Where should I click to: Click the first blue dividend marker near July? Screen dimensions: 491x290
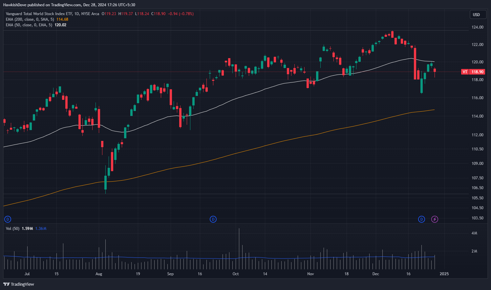tap(8, 219)
